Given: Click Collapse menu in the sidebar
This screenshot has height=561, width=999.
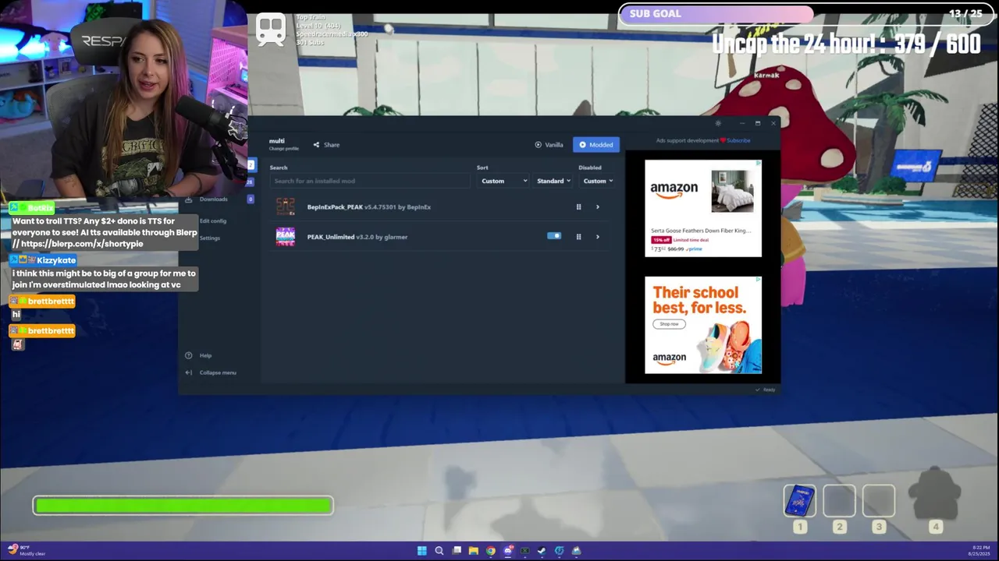Looking at the screenshot, I should pos(218,372).
